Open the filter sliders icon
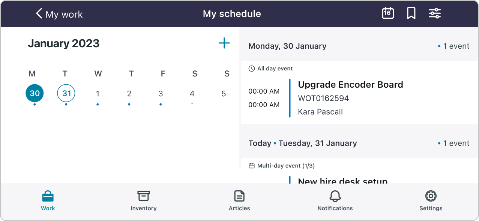This screenshot has height=221, width=479. click(x=435, y=13)
